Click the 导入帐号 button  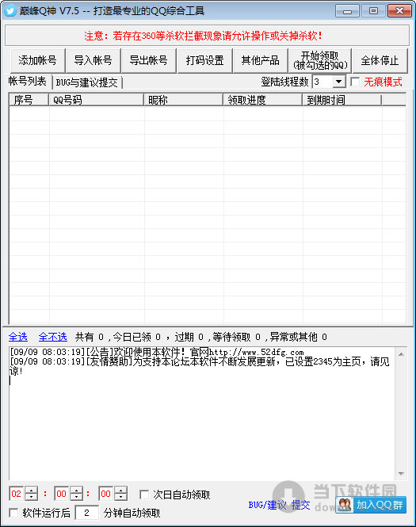point(93,60)
